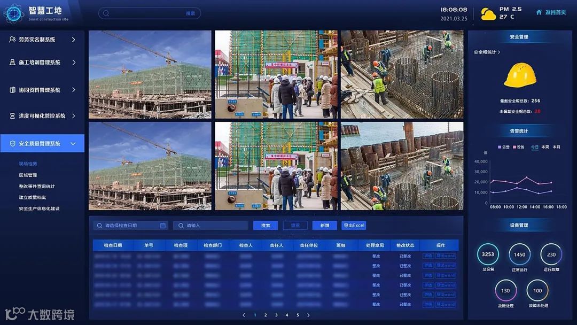Viewport: 577px width, 325px height.
Task: Click the 新增 button
Action: pos(325,225)
